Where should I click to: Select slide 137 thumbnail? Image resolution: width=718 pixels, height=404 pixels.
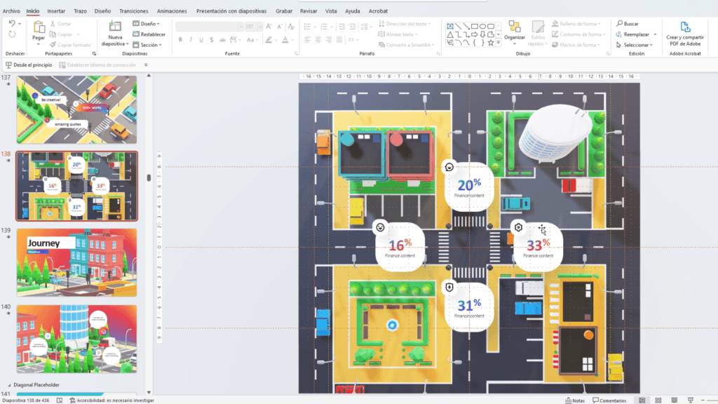(x=77, y=110)
